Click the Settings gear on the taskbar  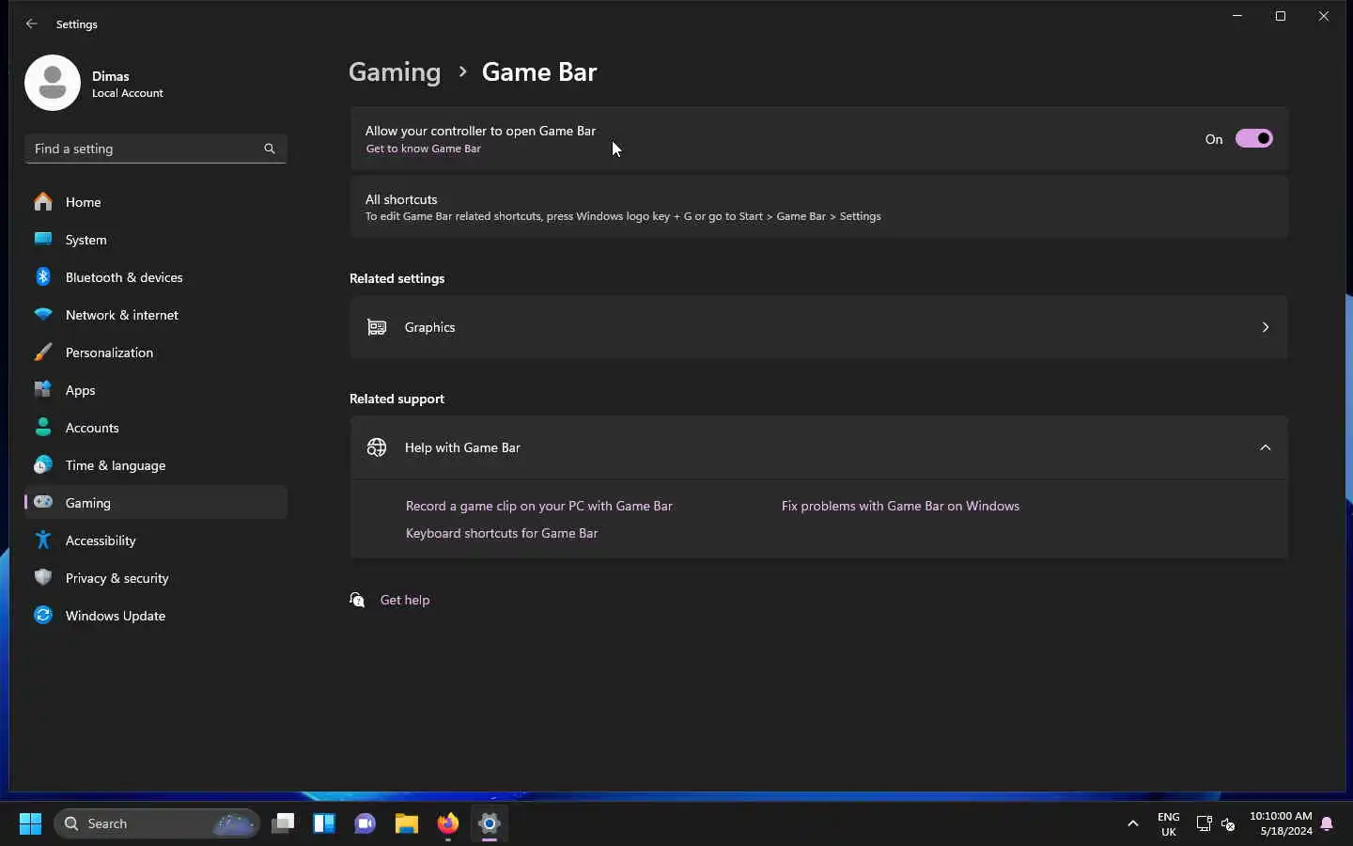click(x=490, y=823)
